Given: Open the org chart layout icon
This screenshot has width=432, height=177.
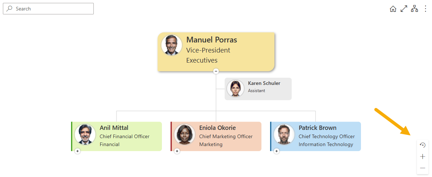Looking at the screenshot, I should pyautogui.click(x=414, y=9).
